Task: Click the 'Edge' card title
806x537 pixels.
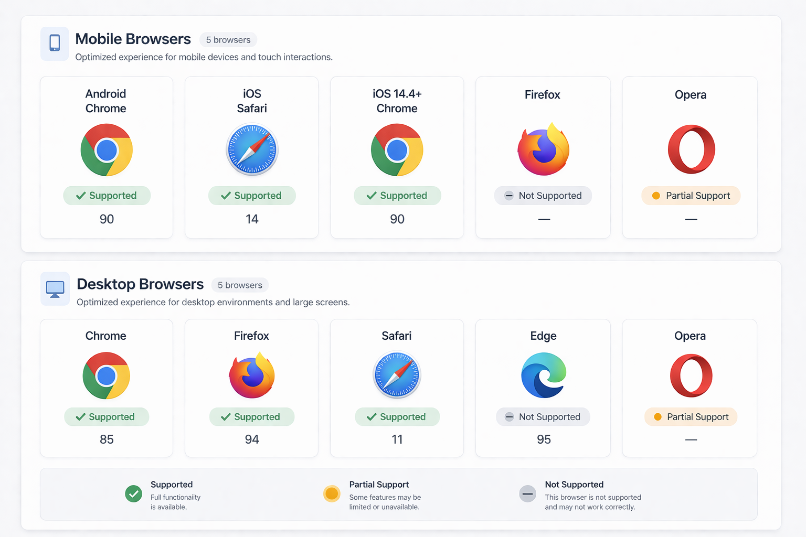Action: [x=544, y=336]
